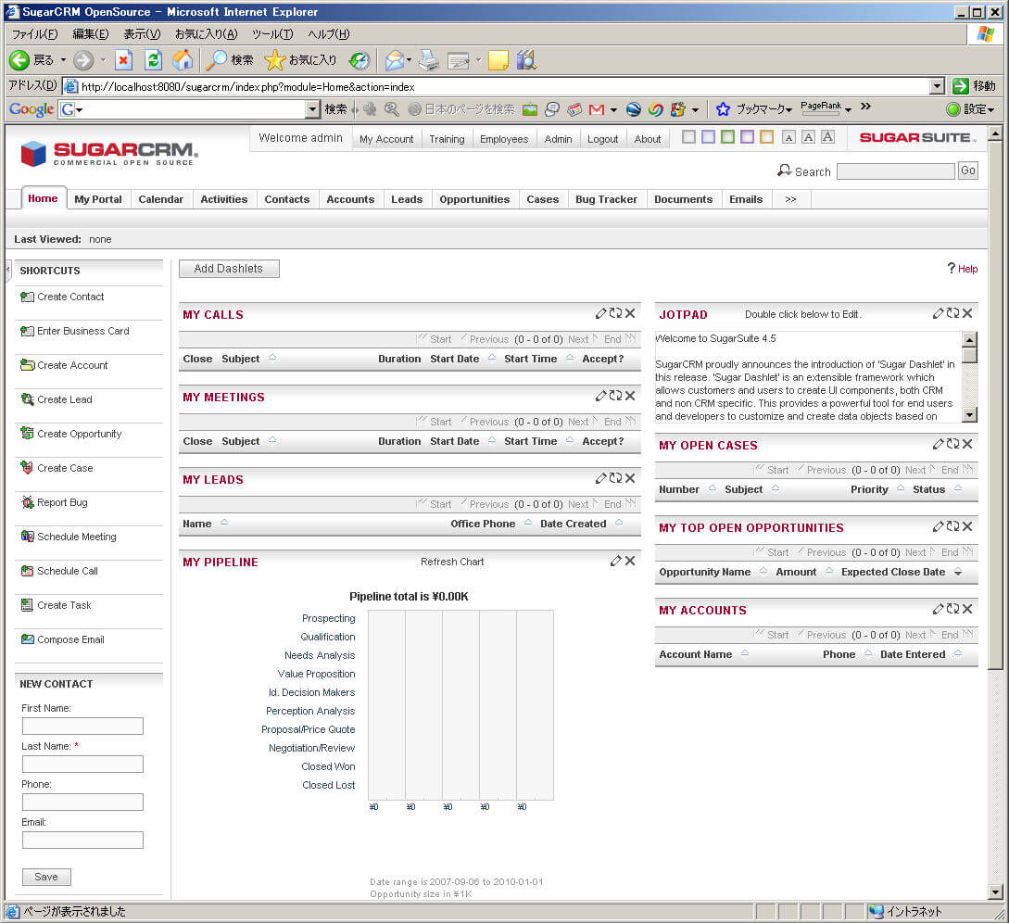Click the Create Lead shortcut icon

pos(27,399)
